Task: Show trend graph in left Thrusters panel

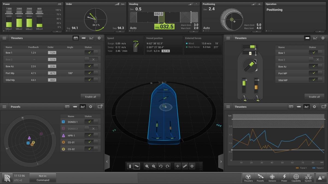Action: pyautogui.click(x=91, y=38)
